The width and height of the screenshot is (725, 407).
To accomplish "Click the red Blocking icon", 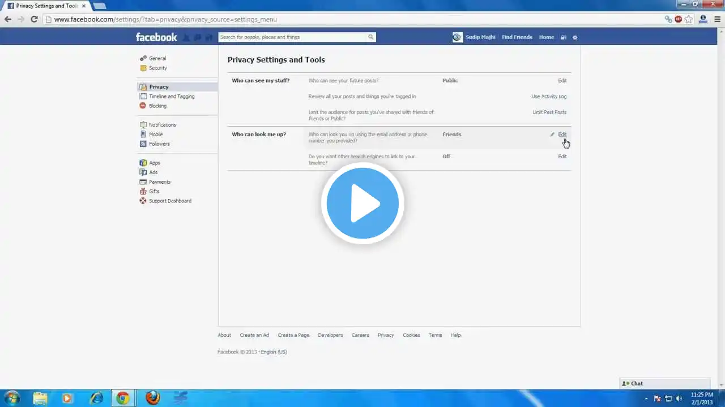I will pos(143,106).
